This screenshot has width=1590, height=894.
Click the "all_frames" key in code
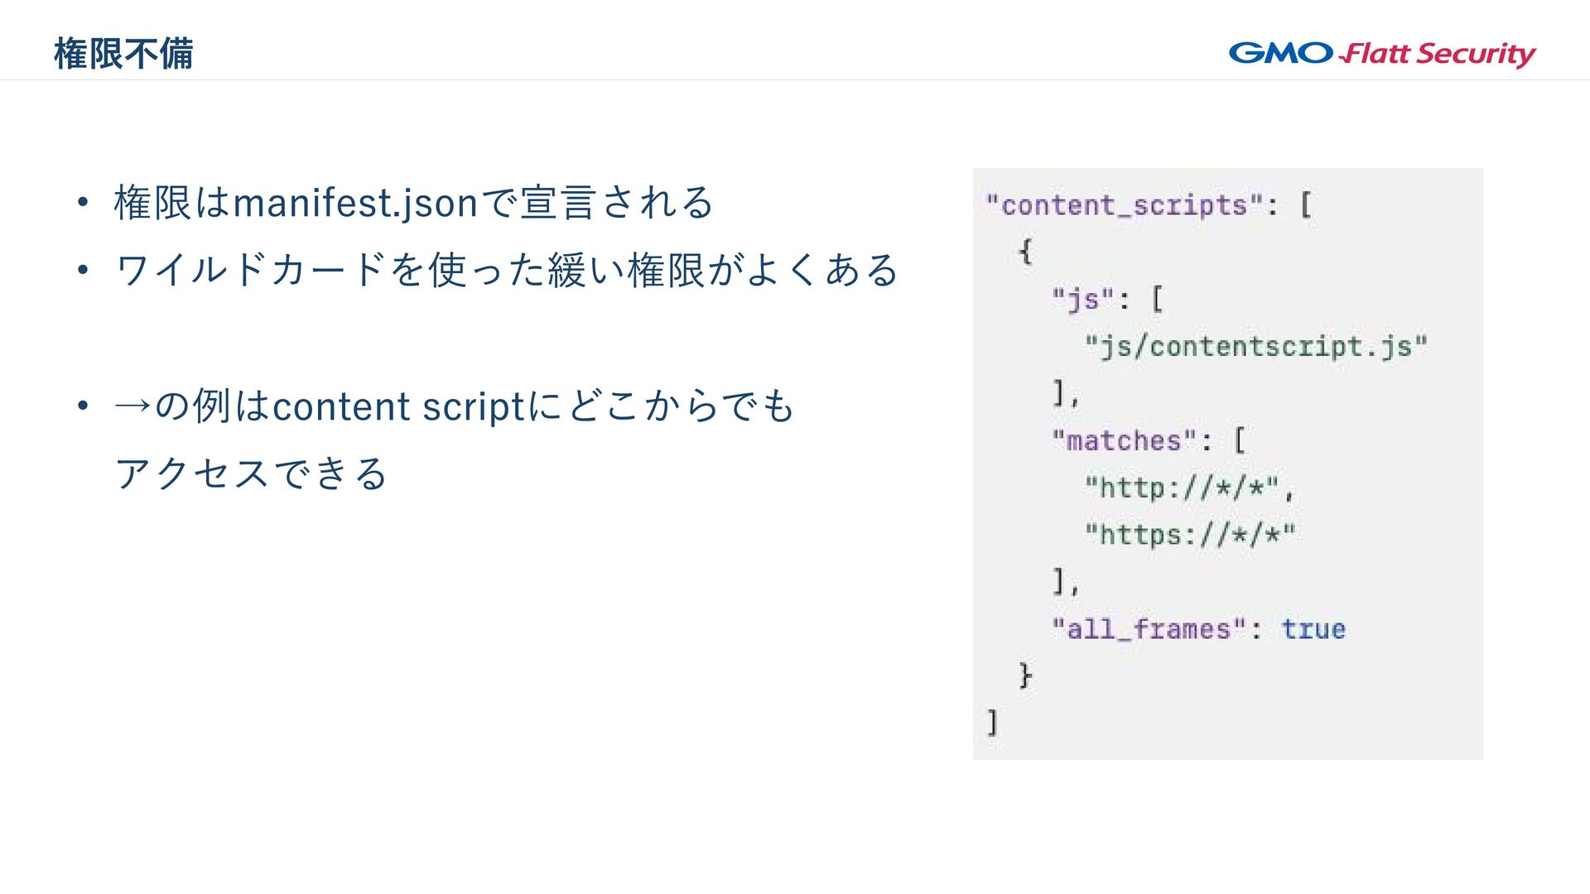[1149, 629]
